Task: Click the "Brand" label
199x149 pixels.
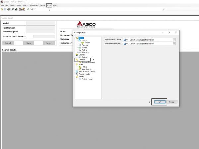Action: click(x=63, y=31)
